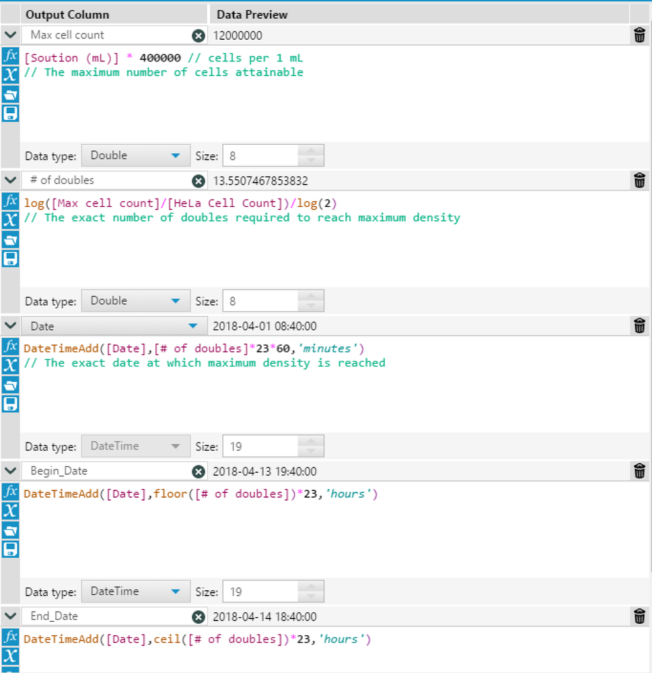Open functions (fx) for End_Date expression

10,637
